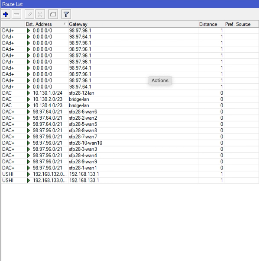259x261 pixels.
Task: Click gateway sfp28-10-wan10
Action: [86, 143]
